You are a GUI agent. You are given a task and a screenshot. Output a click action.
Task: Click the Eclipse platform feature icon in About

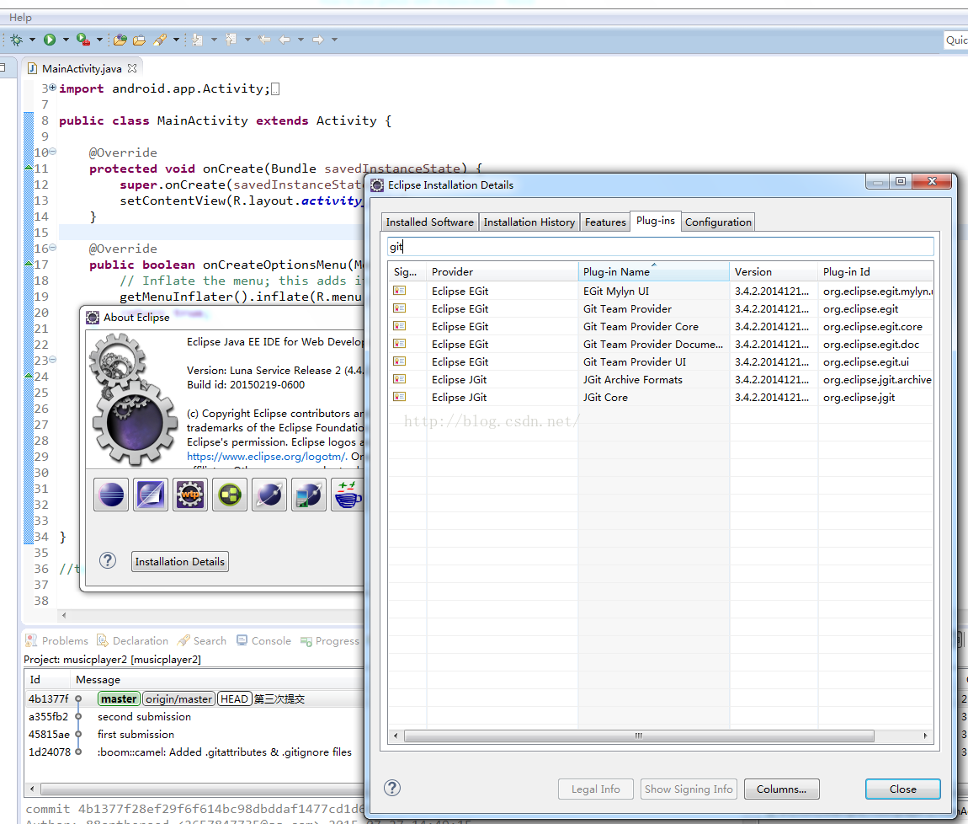pos(111,495)
